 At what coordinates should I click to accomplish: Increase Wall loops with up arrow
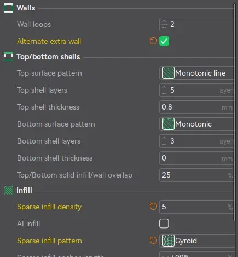click(164, 22)
